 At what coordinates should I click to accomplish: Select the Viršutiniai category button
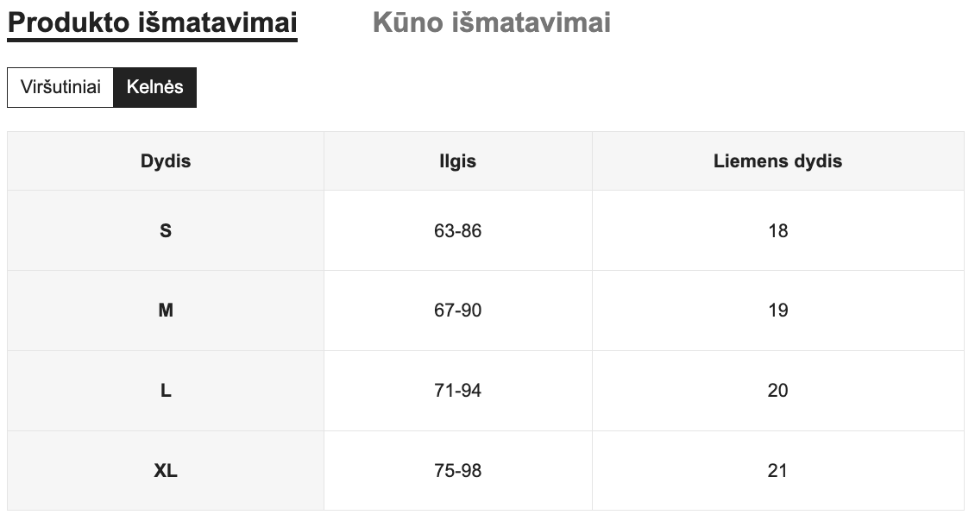click(60, 86)
